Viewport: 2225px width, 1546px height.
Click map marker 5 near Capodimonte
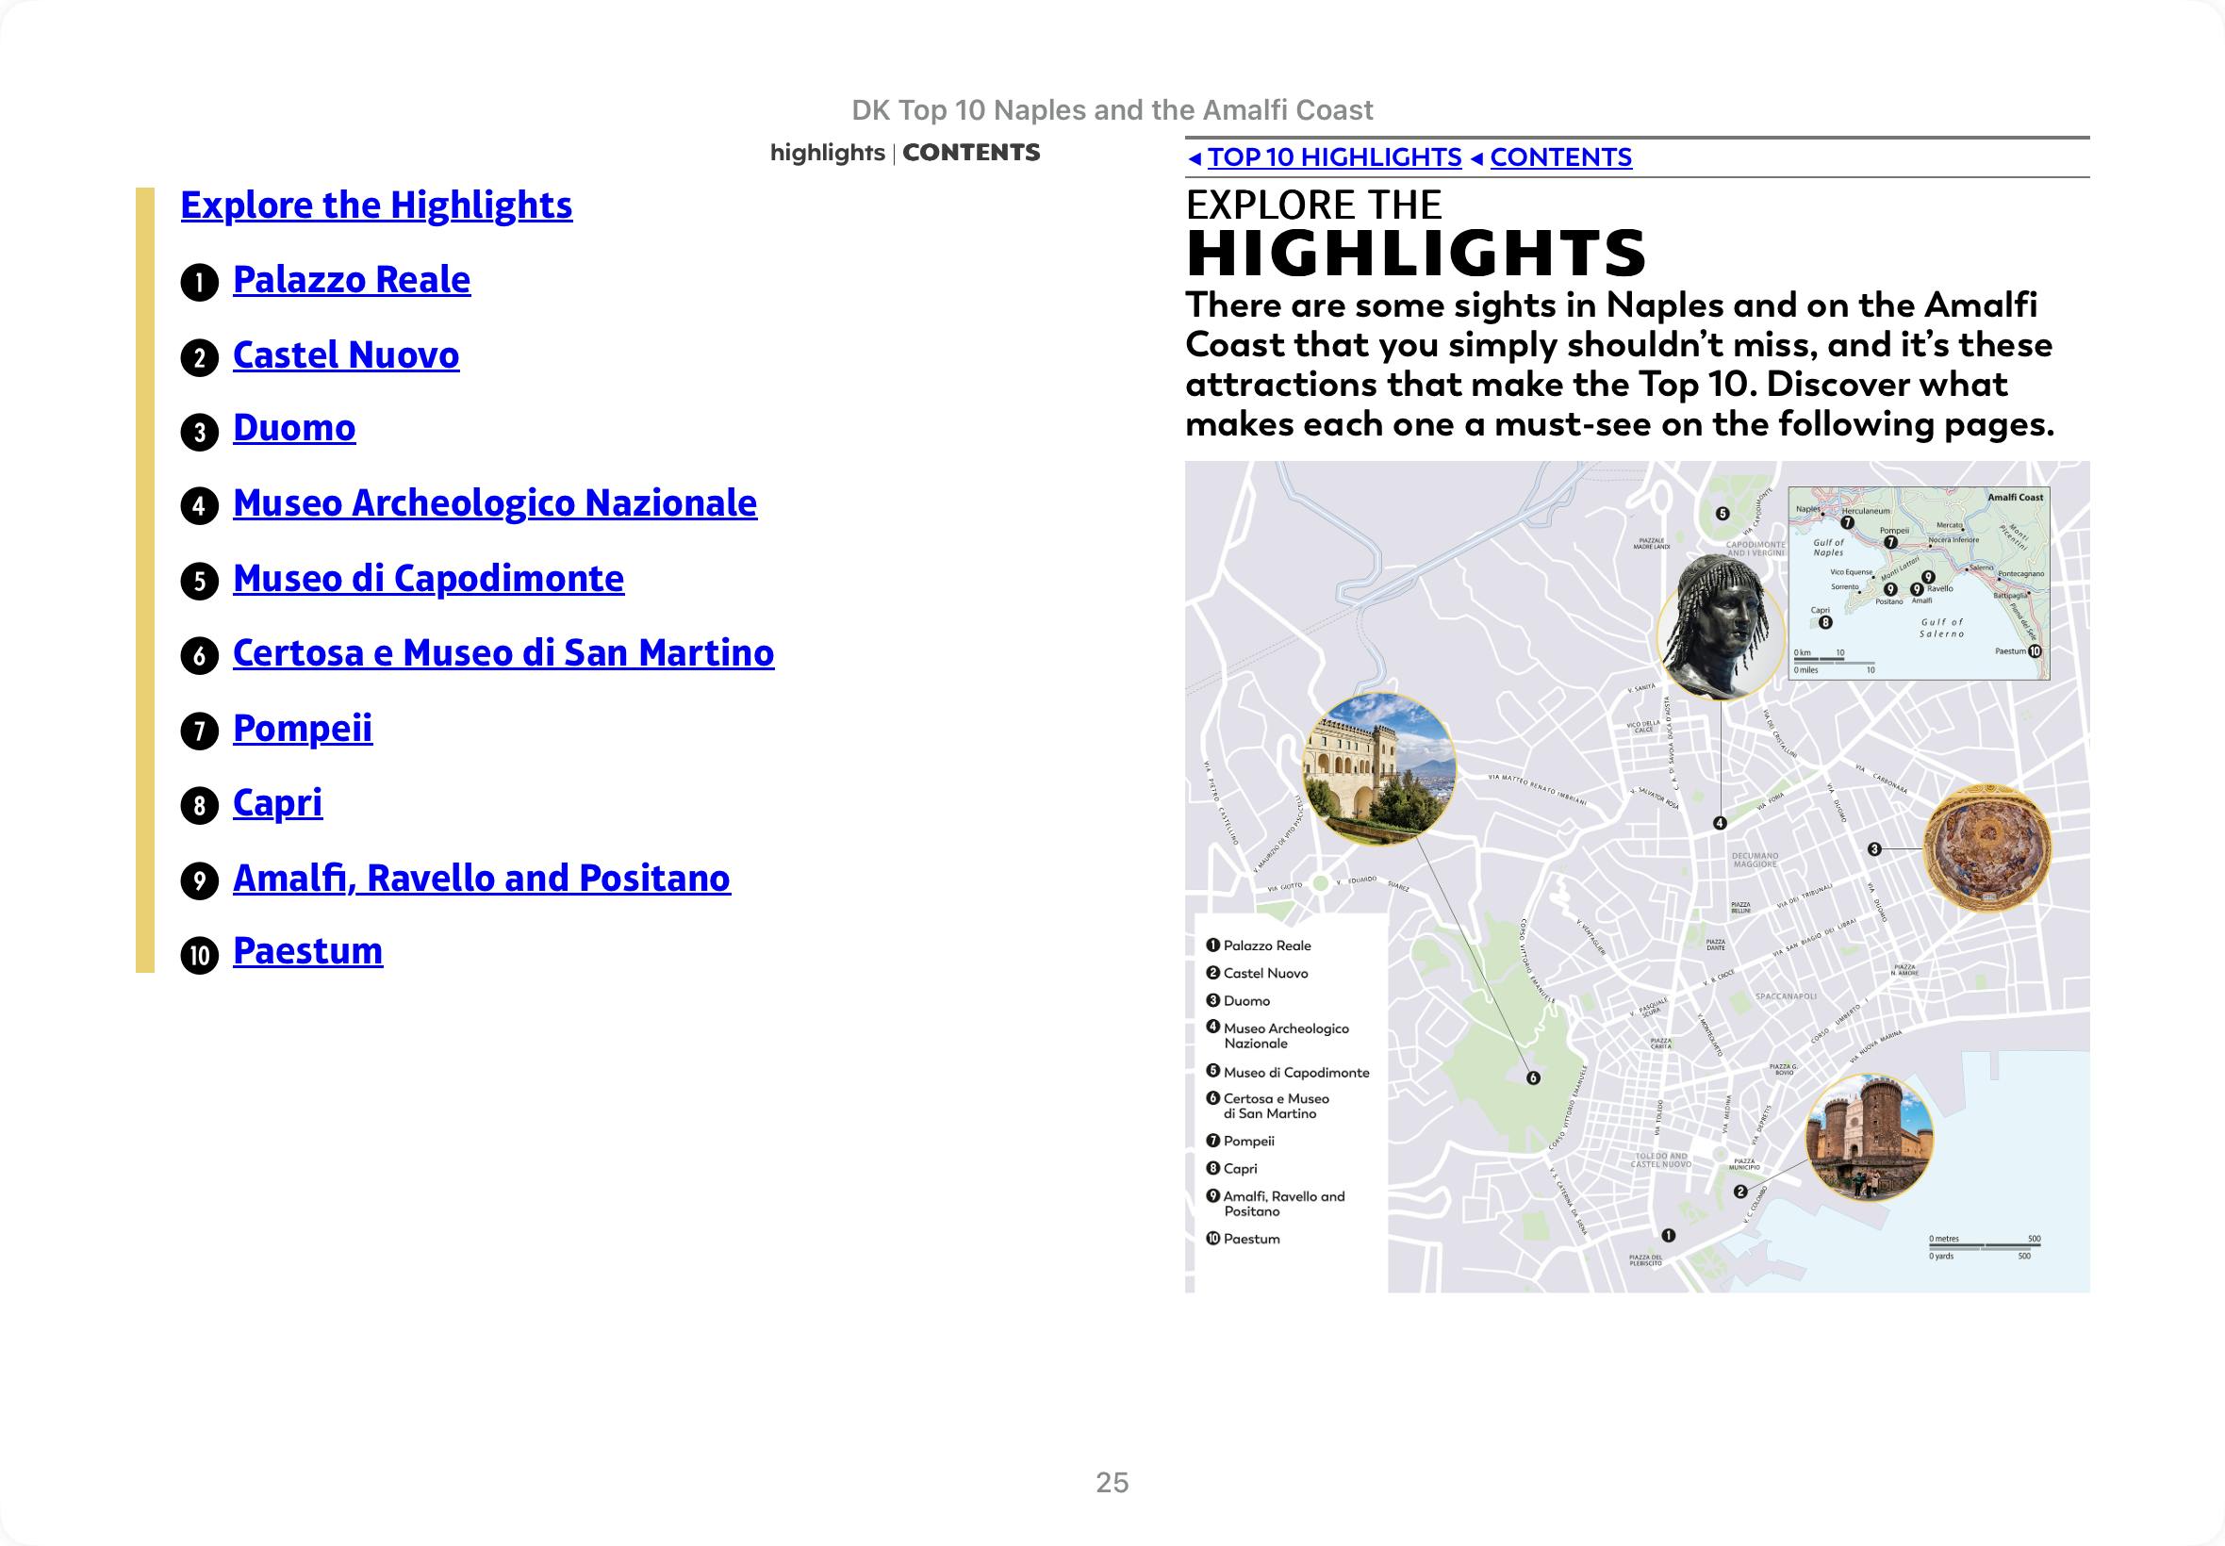coord(1722,514)
